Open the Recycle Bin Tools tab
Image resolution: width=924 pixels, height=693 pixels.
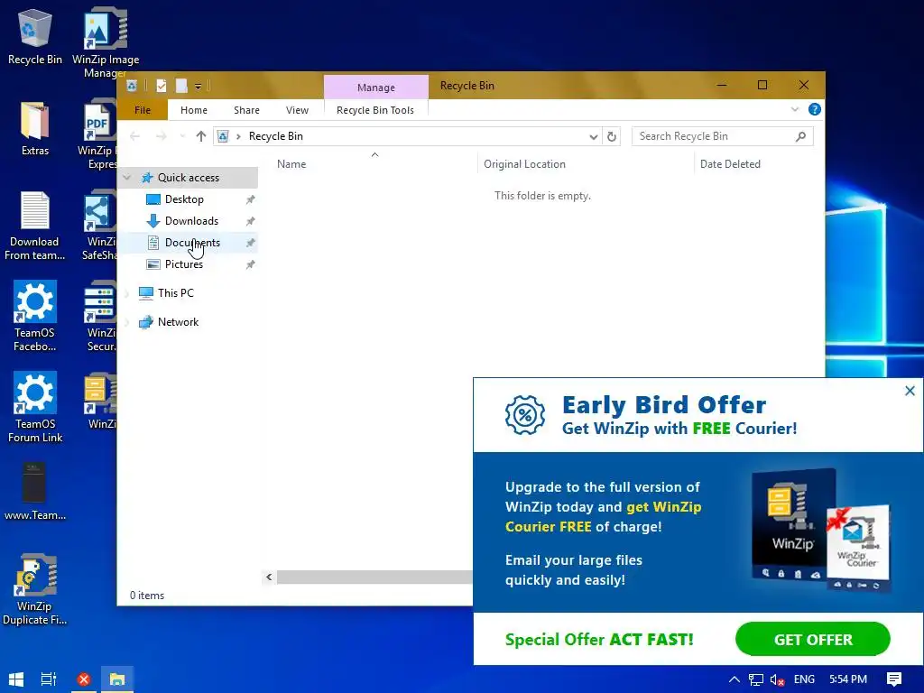coord(375,110)
